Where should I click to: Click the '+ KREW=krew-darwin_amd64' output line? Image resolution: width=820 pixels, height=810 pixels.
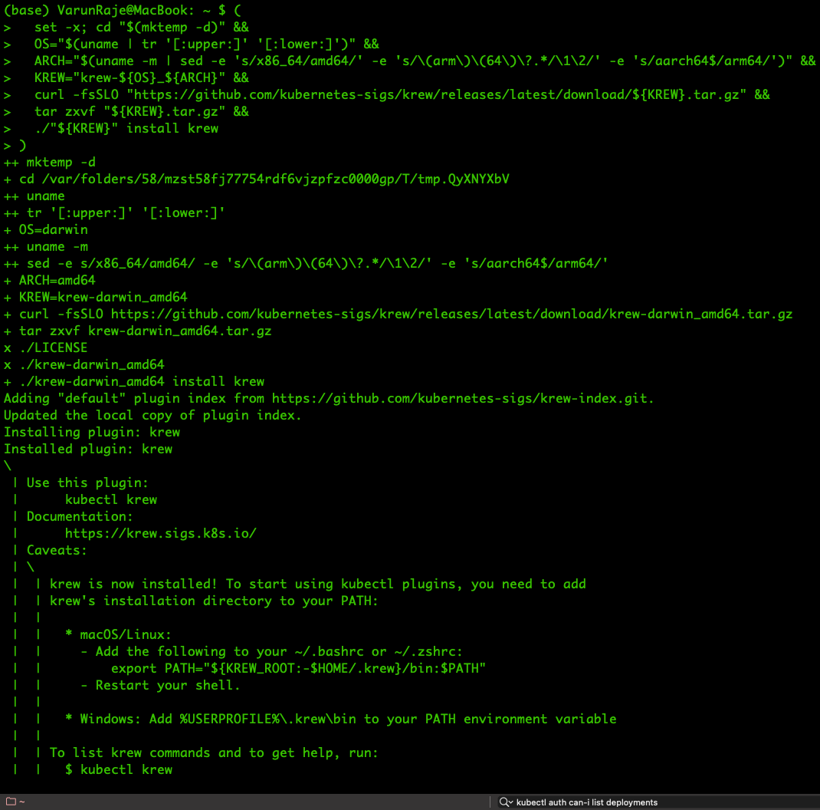96,297
